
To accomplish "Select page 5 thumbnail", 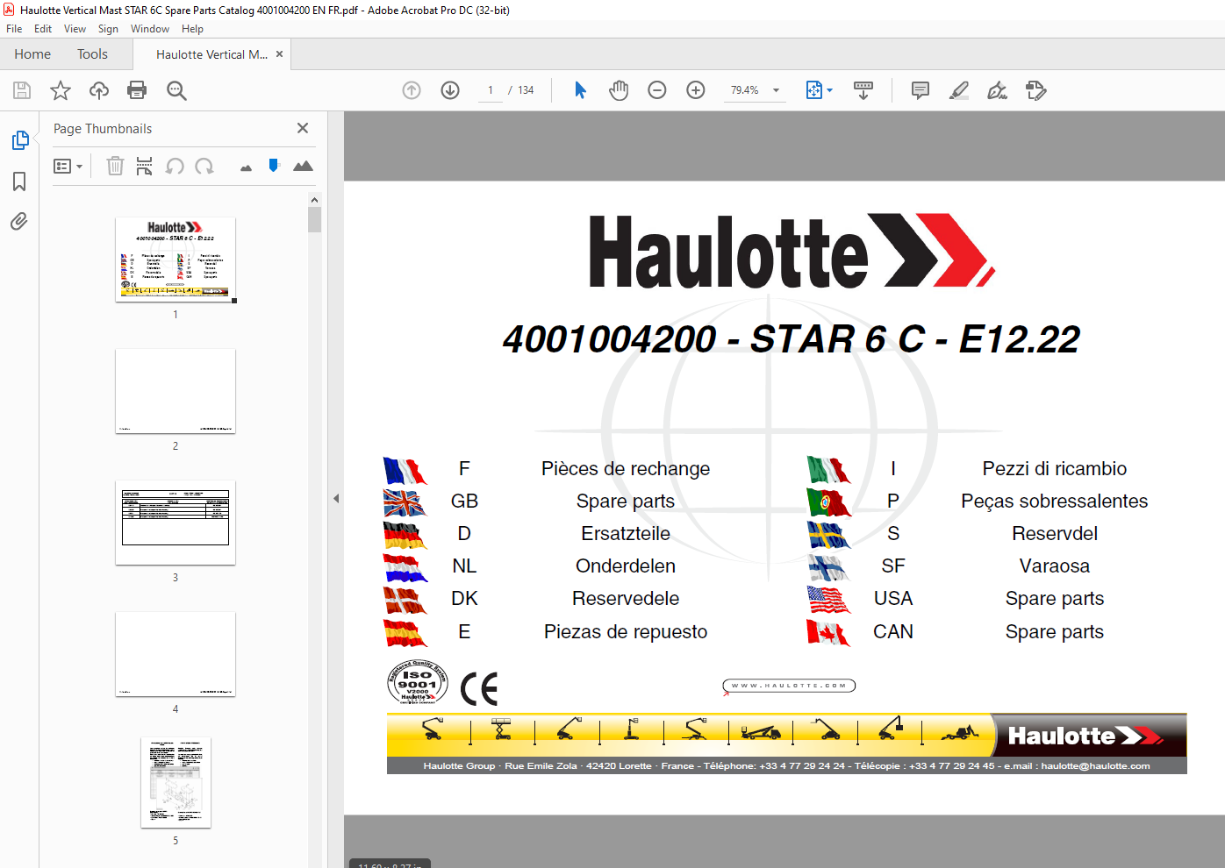I will click(x=176, y=783).
